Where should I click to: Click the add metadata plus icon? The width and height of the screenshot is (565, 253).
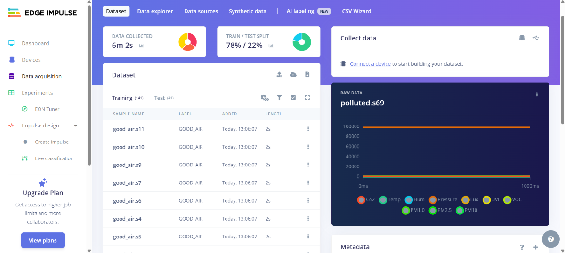(x=535, y=247)
